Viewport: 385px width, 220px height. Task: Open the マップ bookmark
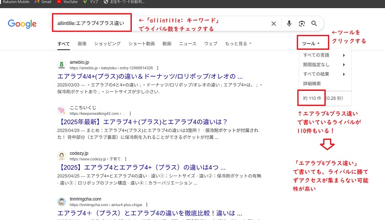tap(90, 2)
